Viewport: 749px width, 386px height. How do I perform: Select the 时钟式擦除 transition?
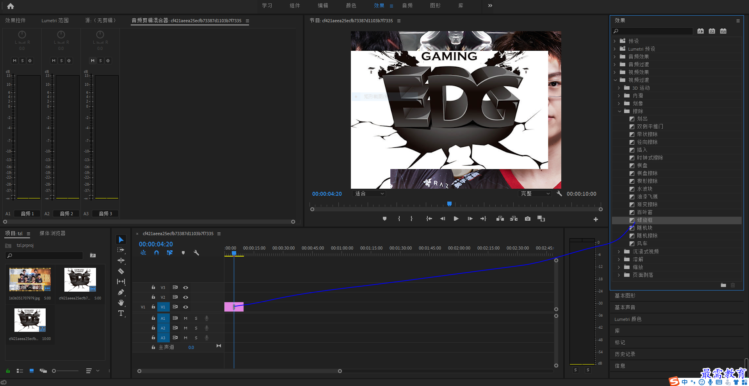(x=650, y=158)
